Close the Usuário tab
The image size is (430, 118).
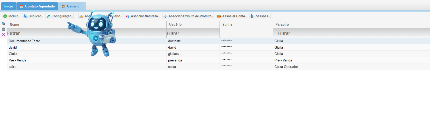pyautogui.click(x=84, y=4)
